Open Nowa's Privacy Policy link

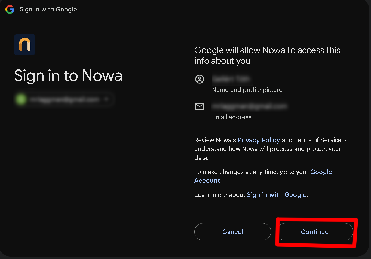pos(259,140)
